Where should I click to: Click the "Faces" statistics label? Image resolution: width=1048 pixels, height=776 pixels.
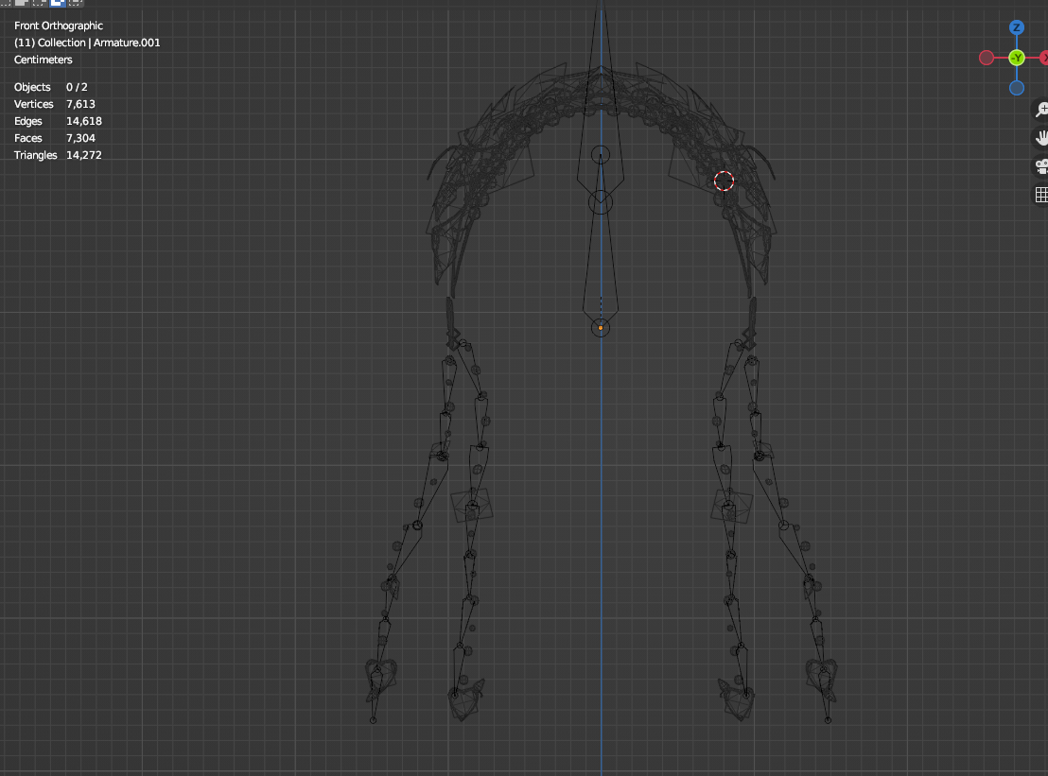point(28,138)
